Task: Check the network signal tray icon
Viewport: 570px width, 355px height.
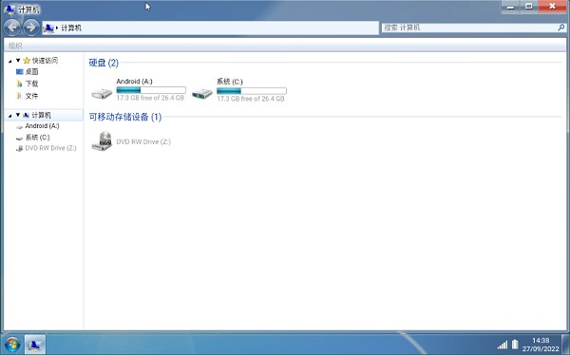Action: pos(503,345)
